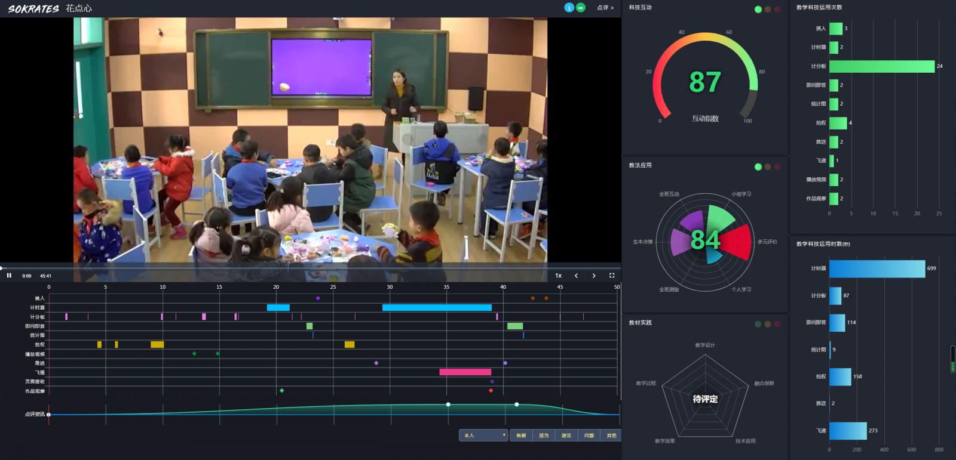Select red indicator dot in 教法应用 panel

pos(777,167)
